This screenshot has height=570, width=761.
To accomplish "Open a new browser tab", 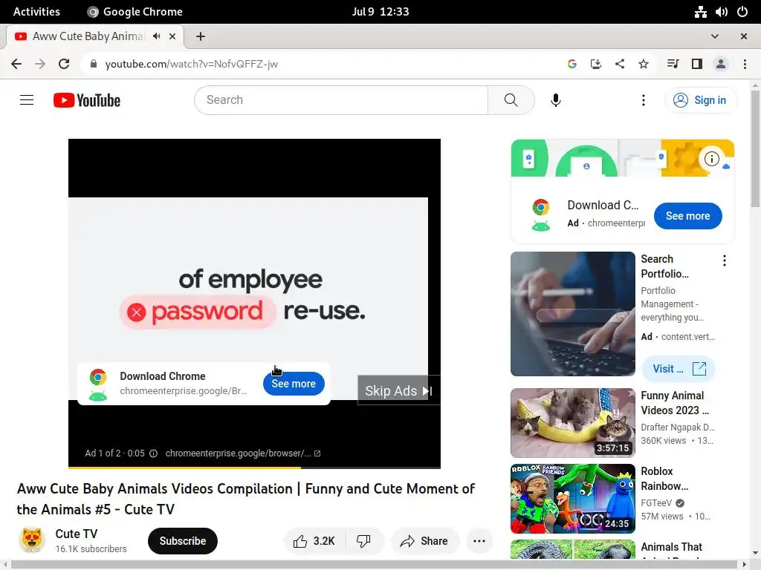I will pyautogui.click(x=201, y=36).
